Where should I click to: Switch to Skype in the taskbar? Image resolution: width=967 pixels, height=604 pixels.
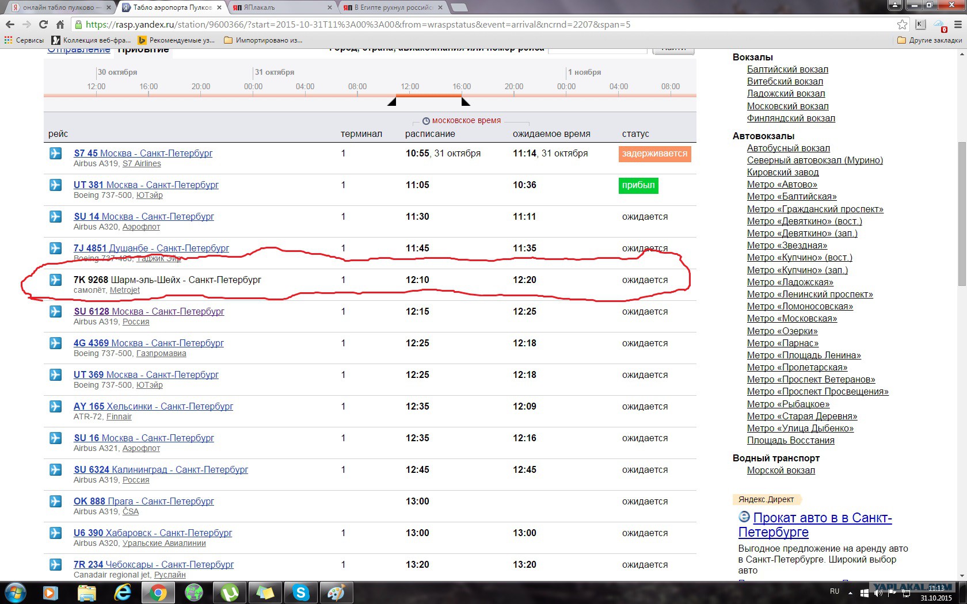click(x=301, y=592)
